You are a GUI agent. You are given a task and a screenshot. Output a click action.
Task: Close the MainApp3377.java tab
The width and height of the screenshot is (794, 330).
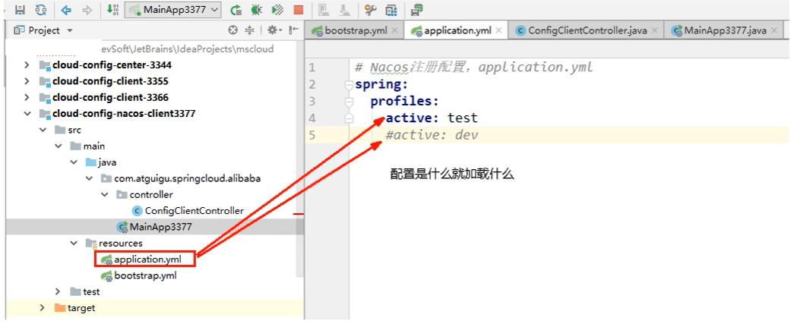pos(773,31)
